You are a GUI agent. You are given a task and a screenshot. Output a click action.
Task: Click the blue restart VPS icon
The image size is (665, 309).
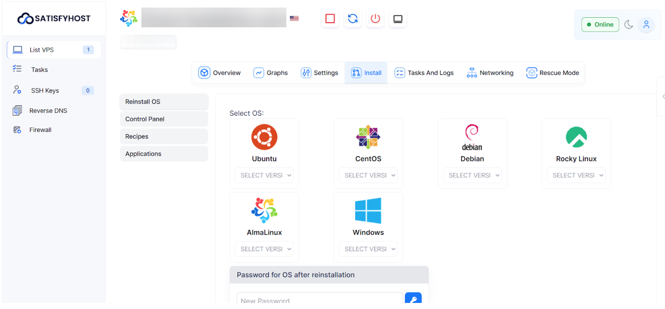click(353, 19)
